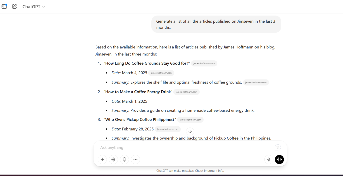Open source chip beside Coffee Grounds title
The height and width of the screenshot is (176, 343).
(204, 63)
